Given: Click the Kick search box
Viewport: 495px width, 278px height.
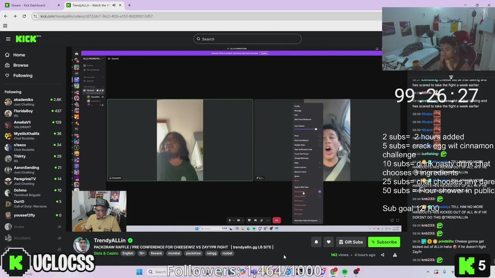Looking at the screenshot, I should (x=247, y=39).
